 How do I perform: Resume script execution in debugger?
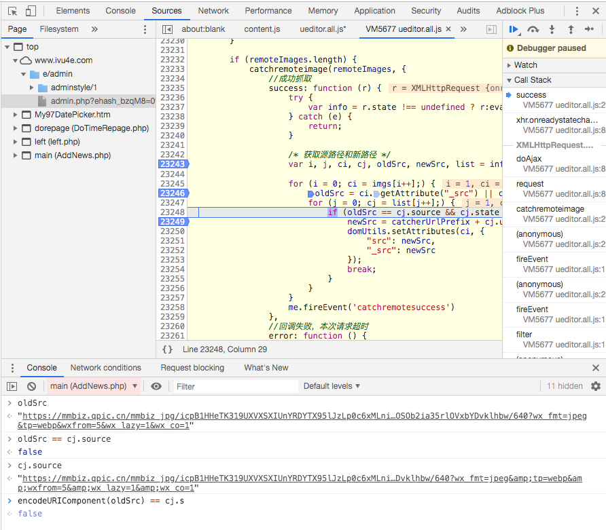[514, 29]
